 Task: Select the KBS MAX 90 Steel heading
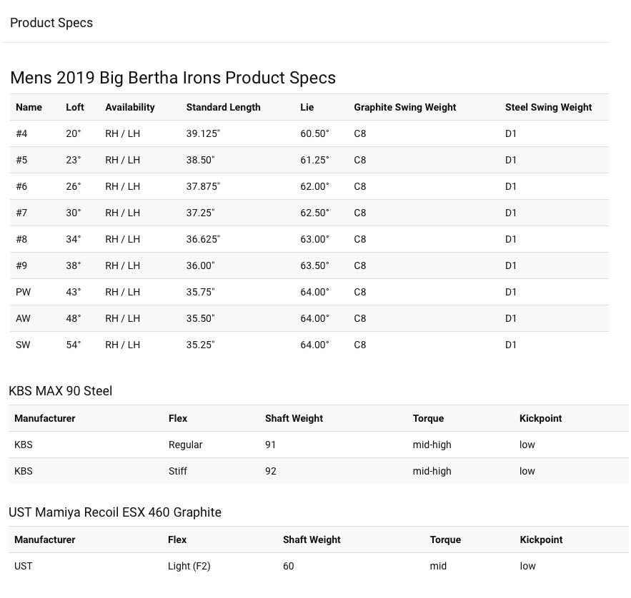(60, 391)
